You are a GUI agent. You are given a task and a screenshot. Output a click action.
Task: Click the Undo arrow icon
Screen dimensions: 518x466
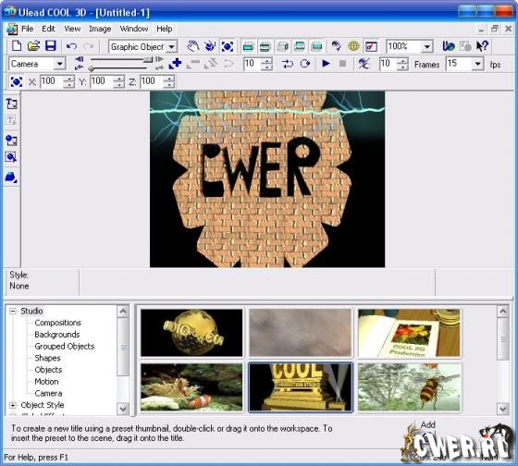71,46
